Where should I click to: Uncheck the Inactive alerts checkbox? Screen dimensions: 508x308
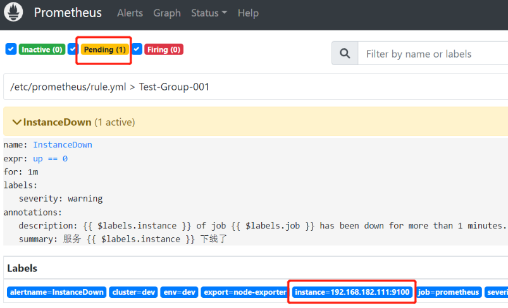tap(11, 49)
